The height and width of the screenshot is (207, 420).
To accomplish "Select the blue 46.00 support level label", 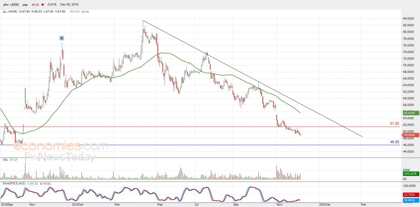I will 395,142.
